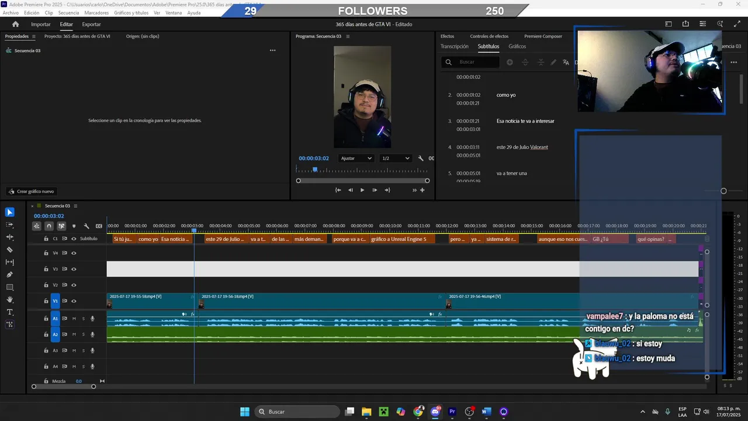Open timeline display settings wrench
Screen dimensions: 748x421
click(x=86, y=226)
